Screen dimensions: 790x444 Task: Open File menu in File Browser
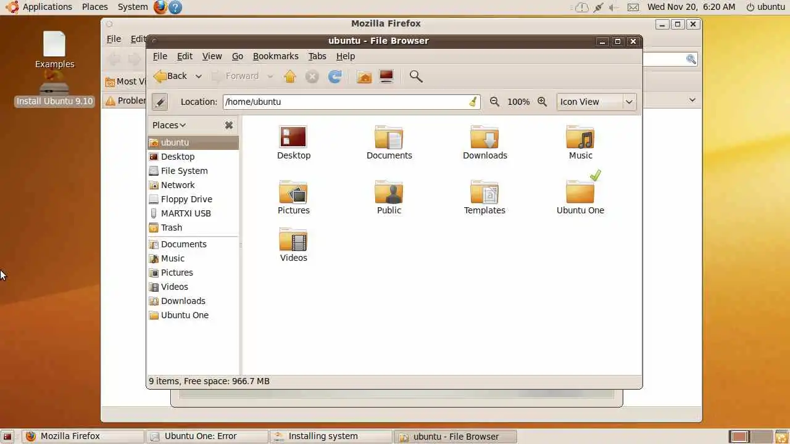160,56
